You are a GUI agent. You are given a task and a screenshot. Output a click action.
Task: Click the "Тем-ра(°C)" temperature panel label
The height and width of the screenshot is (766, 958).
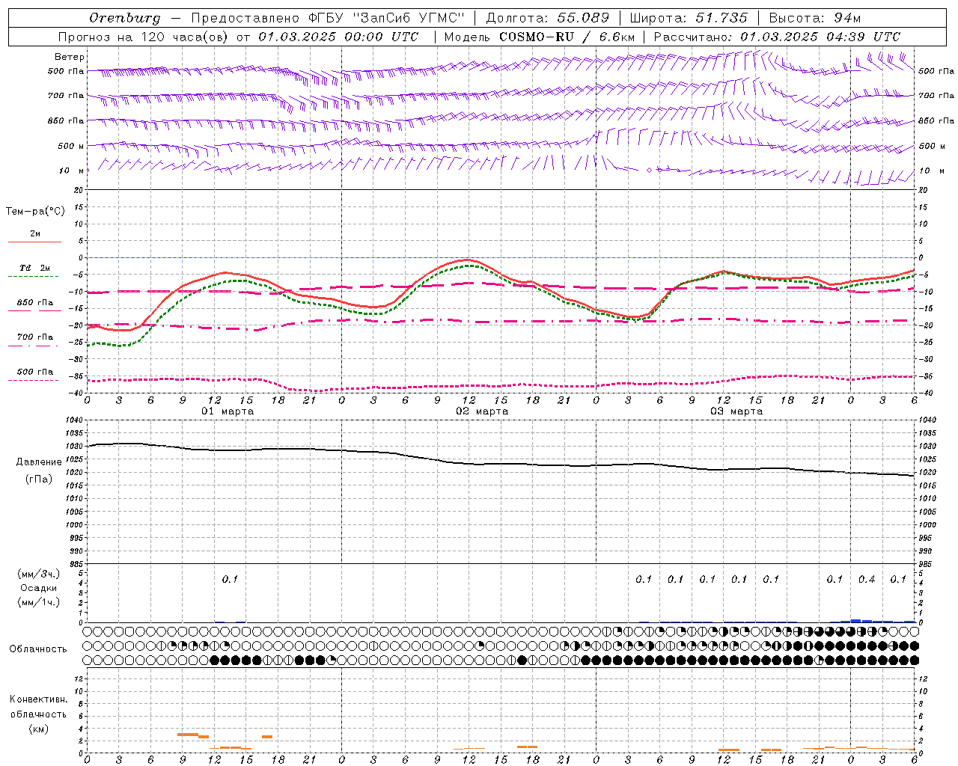pos(35,211)
